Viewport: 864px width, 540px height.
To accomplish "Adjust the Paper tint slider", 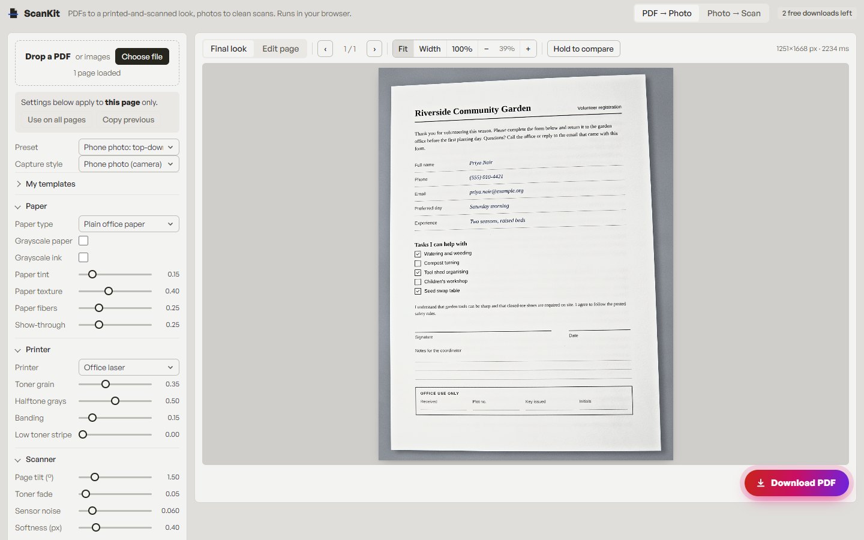I will click(115, 274).
